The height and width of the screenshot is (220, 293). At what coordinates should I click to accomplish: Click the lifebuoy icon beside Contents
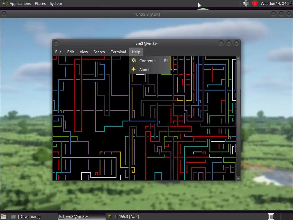pyautogui.click(x=134, y=61)
